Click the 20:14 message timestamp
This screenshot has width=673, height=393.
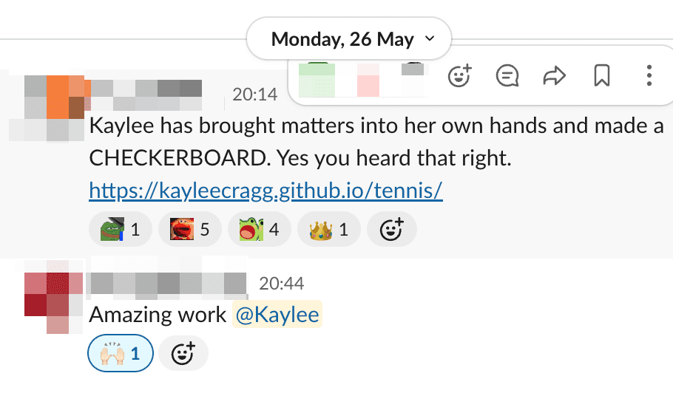pos(254,95)
